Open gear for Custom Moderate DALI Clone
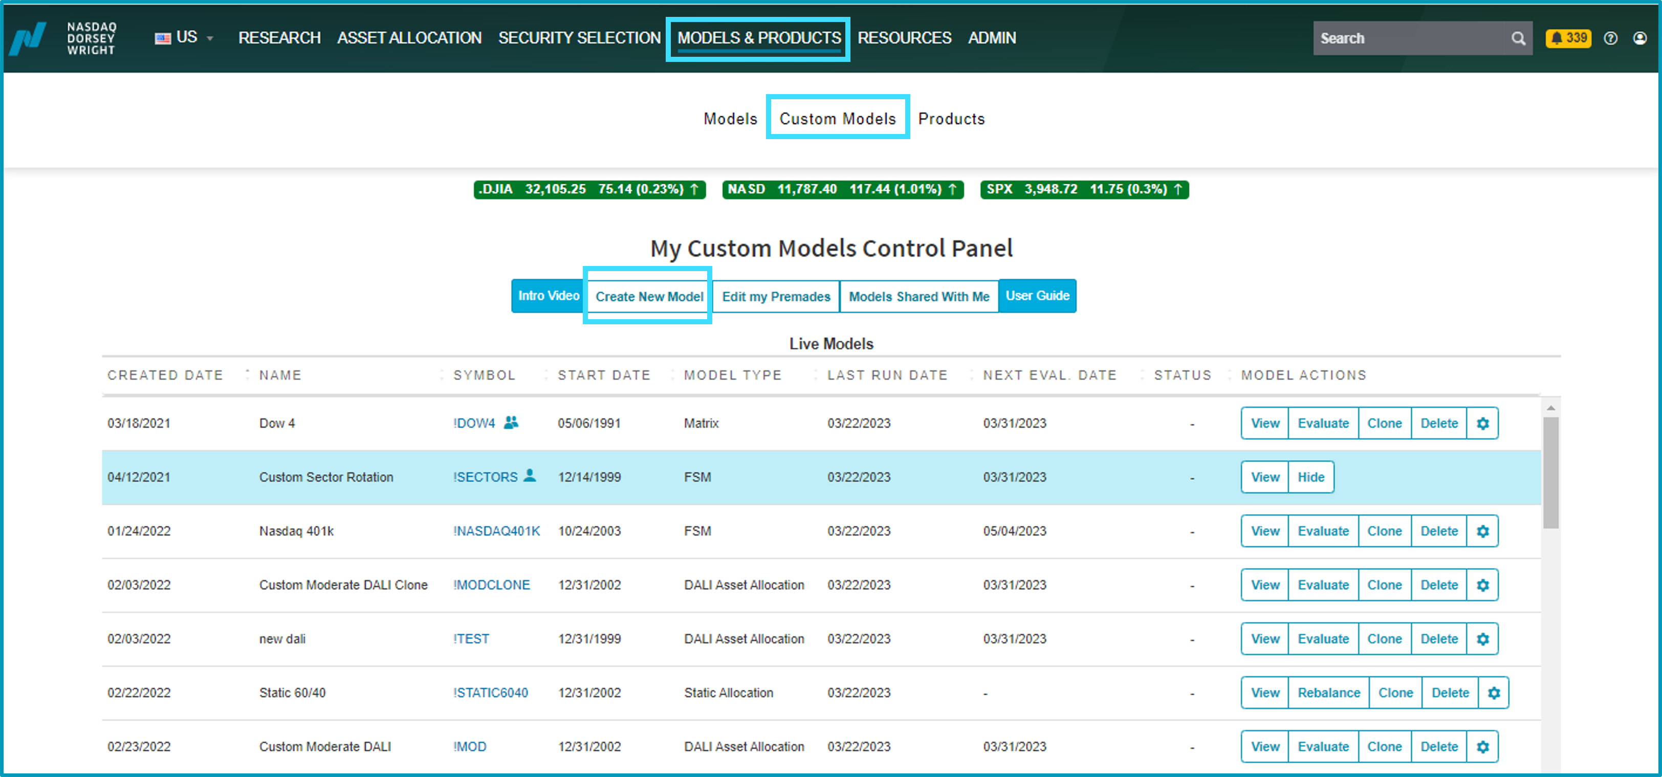 click(x=1482, y=585)
